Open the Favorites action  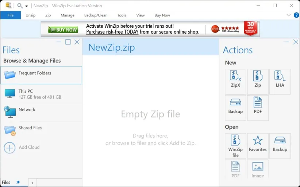pos(258,146)
